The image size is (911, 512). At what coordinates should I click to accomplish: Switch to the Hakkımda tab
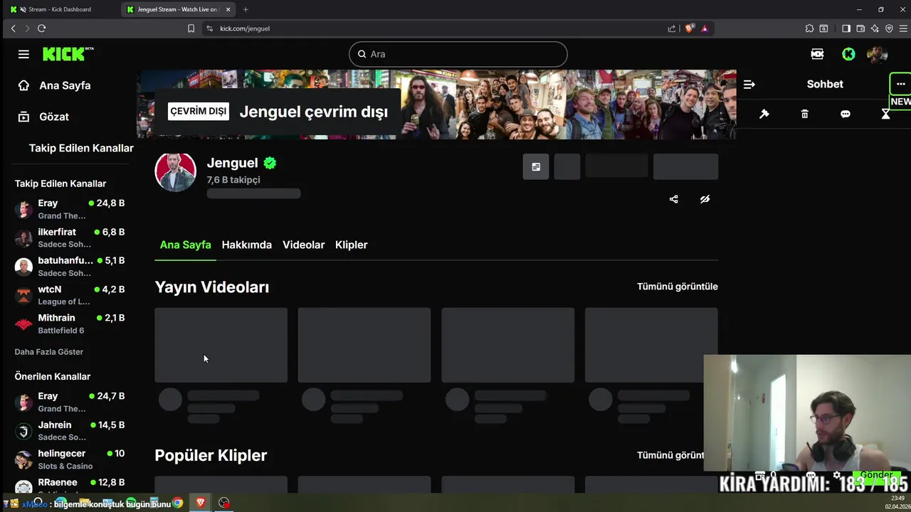point(247,245)
